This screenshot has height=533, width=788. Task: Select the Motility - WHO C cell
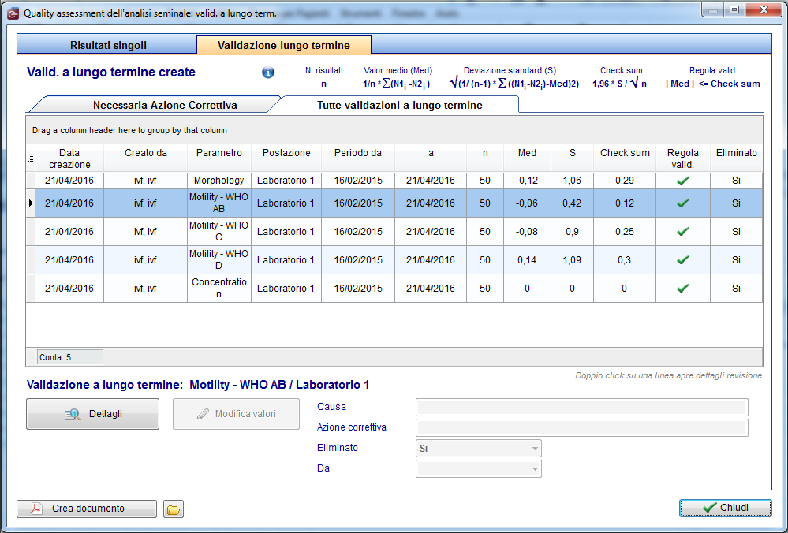click(219, 232)
